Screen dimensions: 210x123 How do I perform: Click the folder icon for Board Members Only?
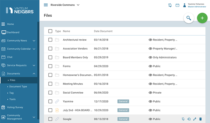tap(57, 58)
